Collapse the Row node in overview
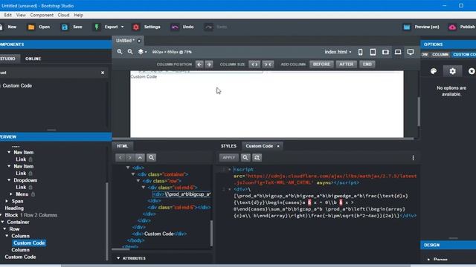Viewport: 476px width, 267px height. coord(5,229)
